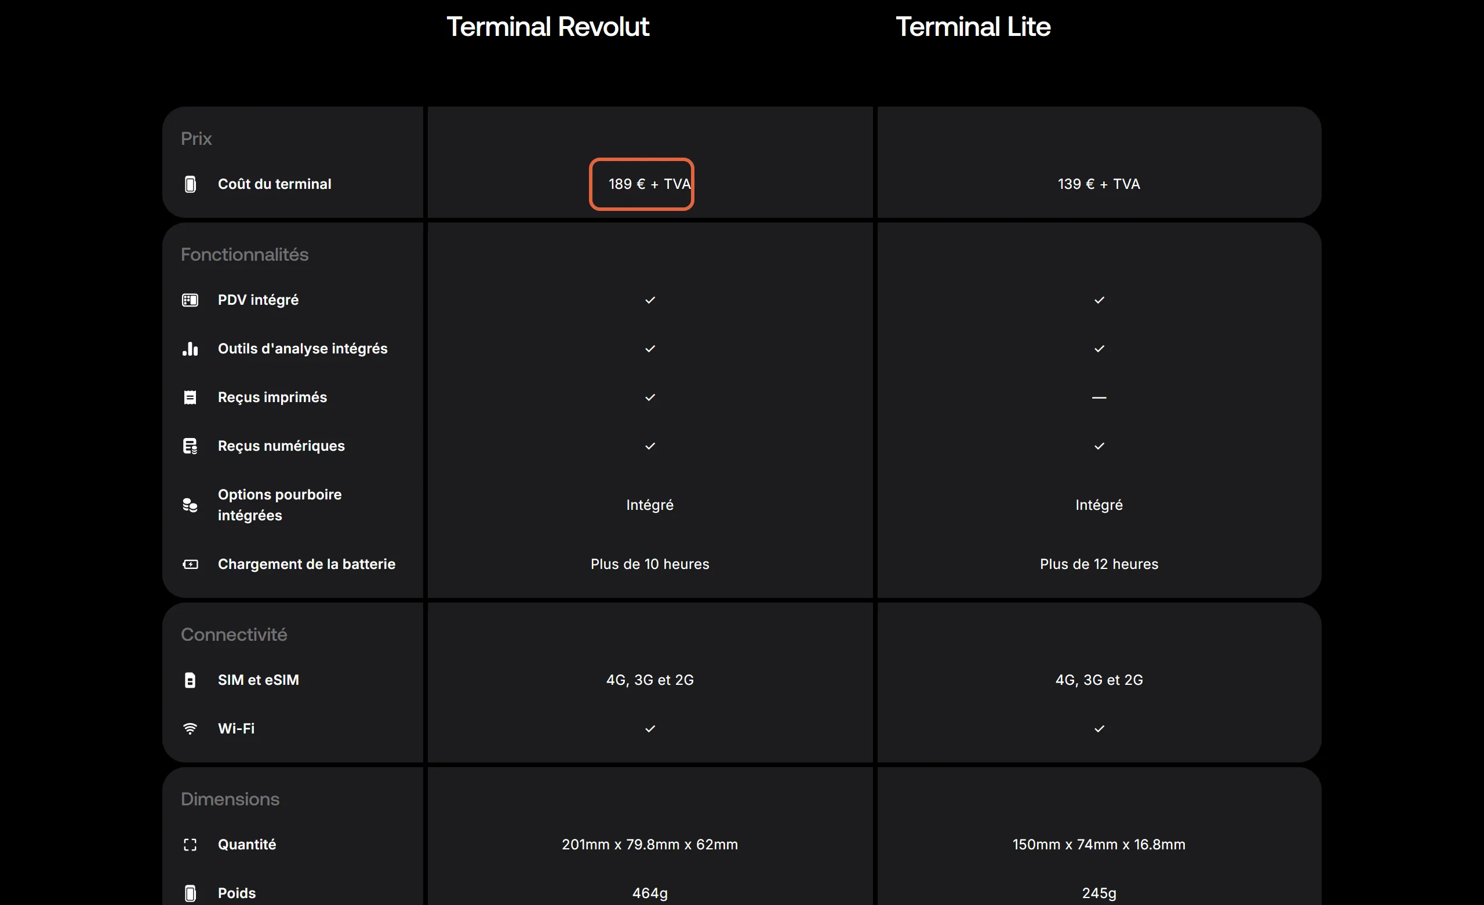The image size is (1484, 905).
Task: Click Intégré under Terminal Lite
Action: (x=1099, y=505)
